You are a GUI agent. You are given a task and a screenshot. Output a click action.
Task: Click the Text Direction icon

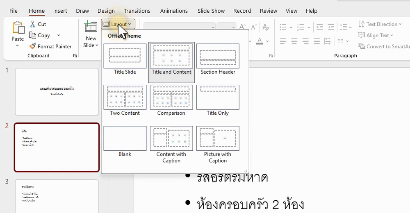tap(361, 24)
